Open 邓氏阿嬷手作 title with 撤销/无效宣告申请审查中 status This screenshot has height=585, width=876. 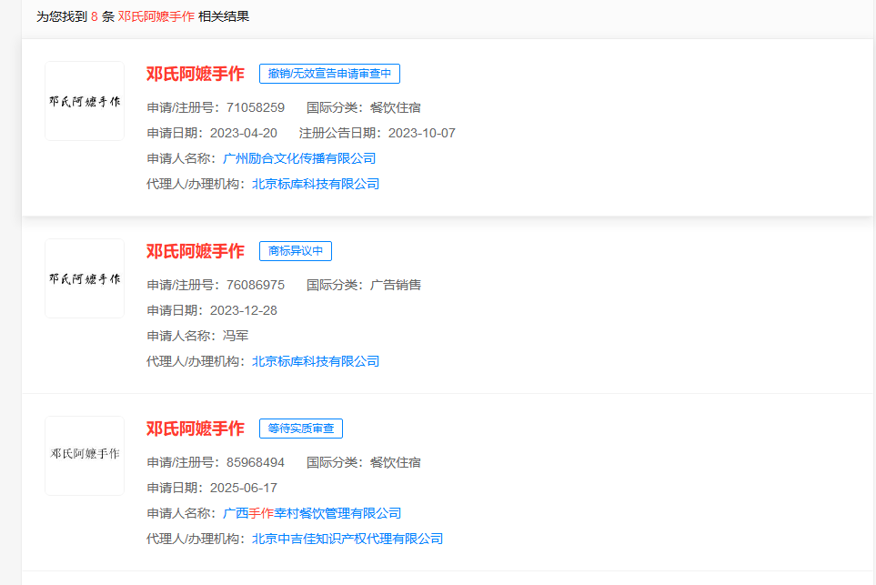coord(195,74)
